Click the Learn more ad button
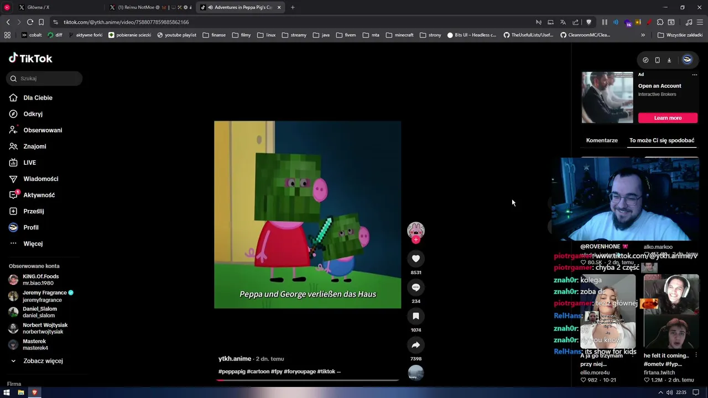This screenshot has width=708, height=398. pos(668,118)
